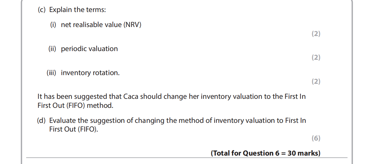
Task: Click the "inventory rotation." term
Action: 90,73
